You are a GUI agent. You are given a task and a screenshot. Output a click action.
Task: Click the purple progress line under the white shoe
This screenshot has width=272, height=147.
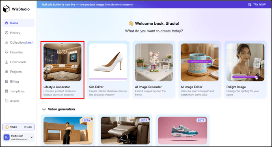[108, 79]
